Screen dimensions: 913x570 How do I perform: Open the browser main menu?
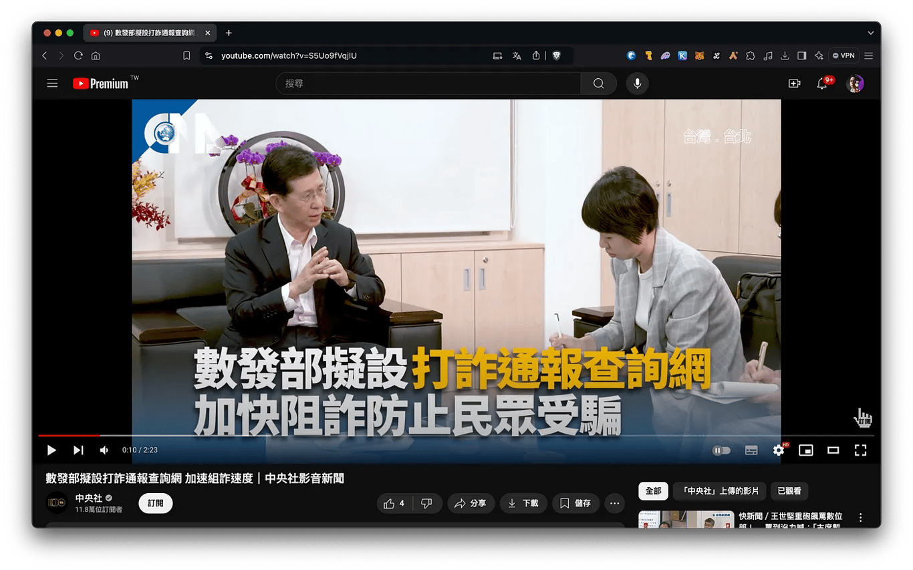[x=869, y=55]
